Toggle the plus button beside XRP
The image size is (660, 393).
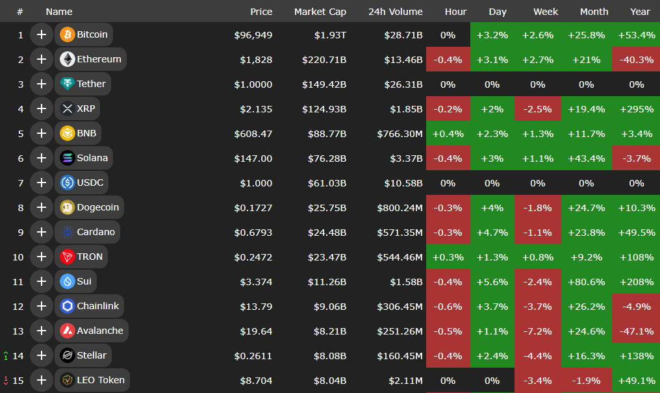(42, 108)
